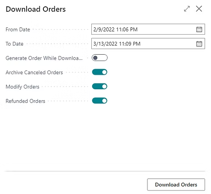Click the truncated Generate Order While Downloa... label

(44, 58)
